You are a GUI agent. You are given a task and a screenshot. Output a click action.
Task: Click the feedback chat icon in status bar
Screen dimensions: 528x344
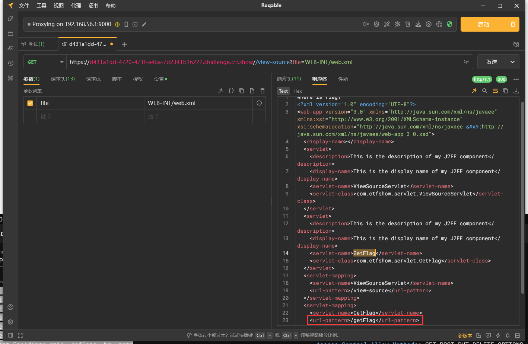[488, 335]
